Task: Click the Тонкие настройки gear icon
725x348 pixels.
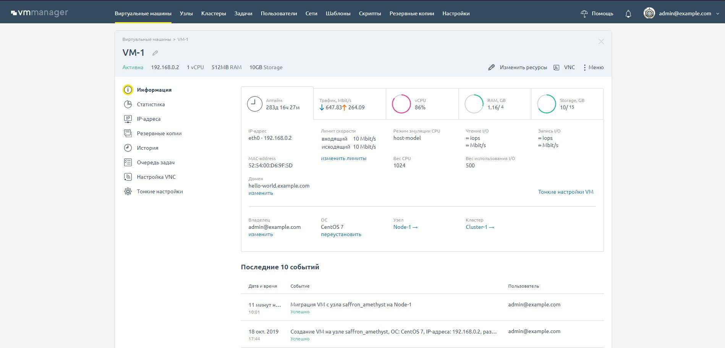Action: click(x=128, y=191)
